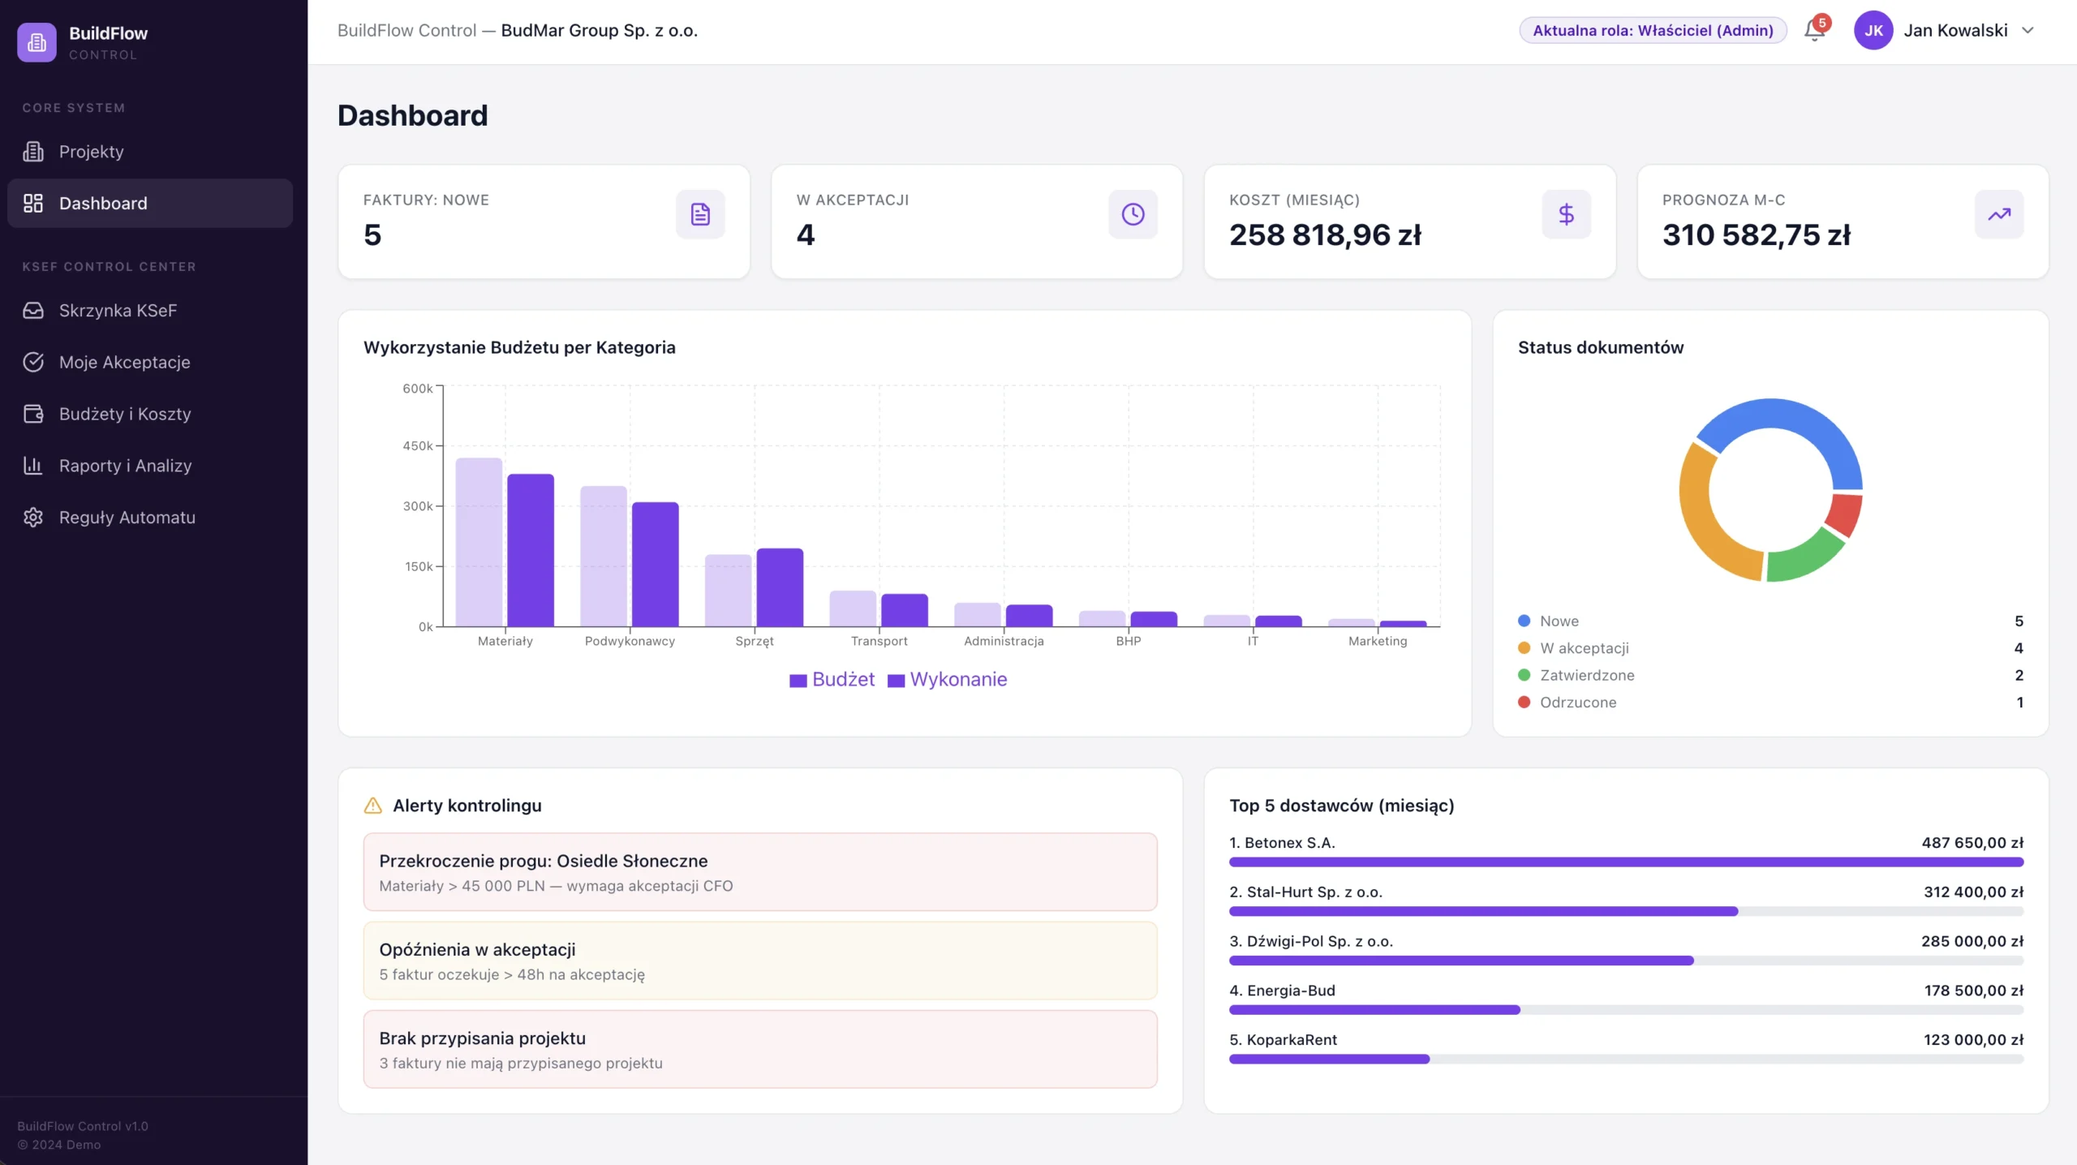This screenshot has height=1165, width=2077.
Task: Click Energia-Bud progress bar
Action: click(x=1626, y=1010)
